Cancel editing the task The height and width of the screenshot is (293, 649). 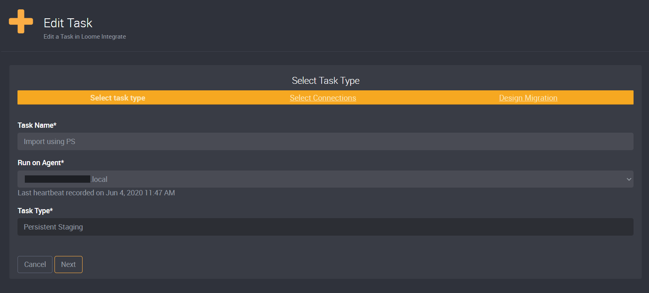click(x=35, y=264)
